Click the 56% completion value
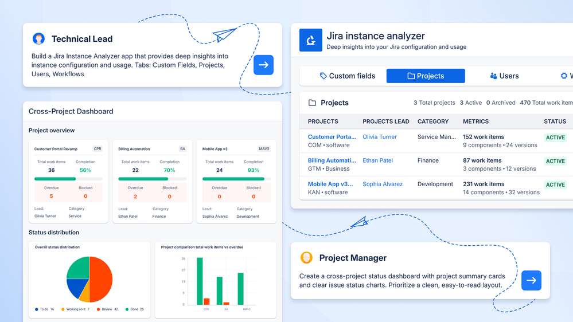The height and width of the screenshot is (322, 573). tap(85, 170)
